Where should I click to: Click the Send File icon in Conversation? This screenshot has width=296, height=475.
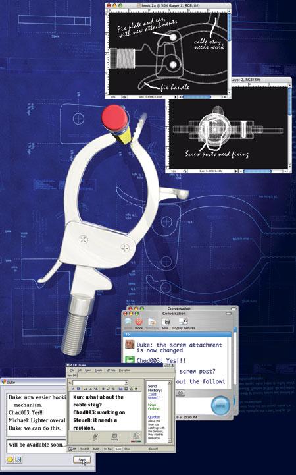[152, 322]
